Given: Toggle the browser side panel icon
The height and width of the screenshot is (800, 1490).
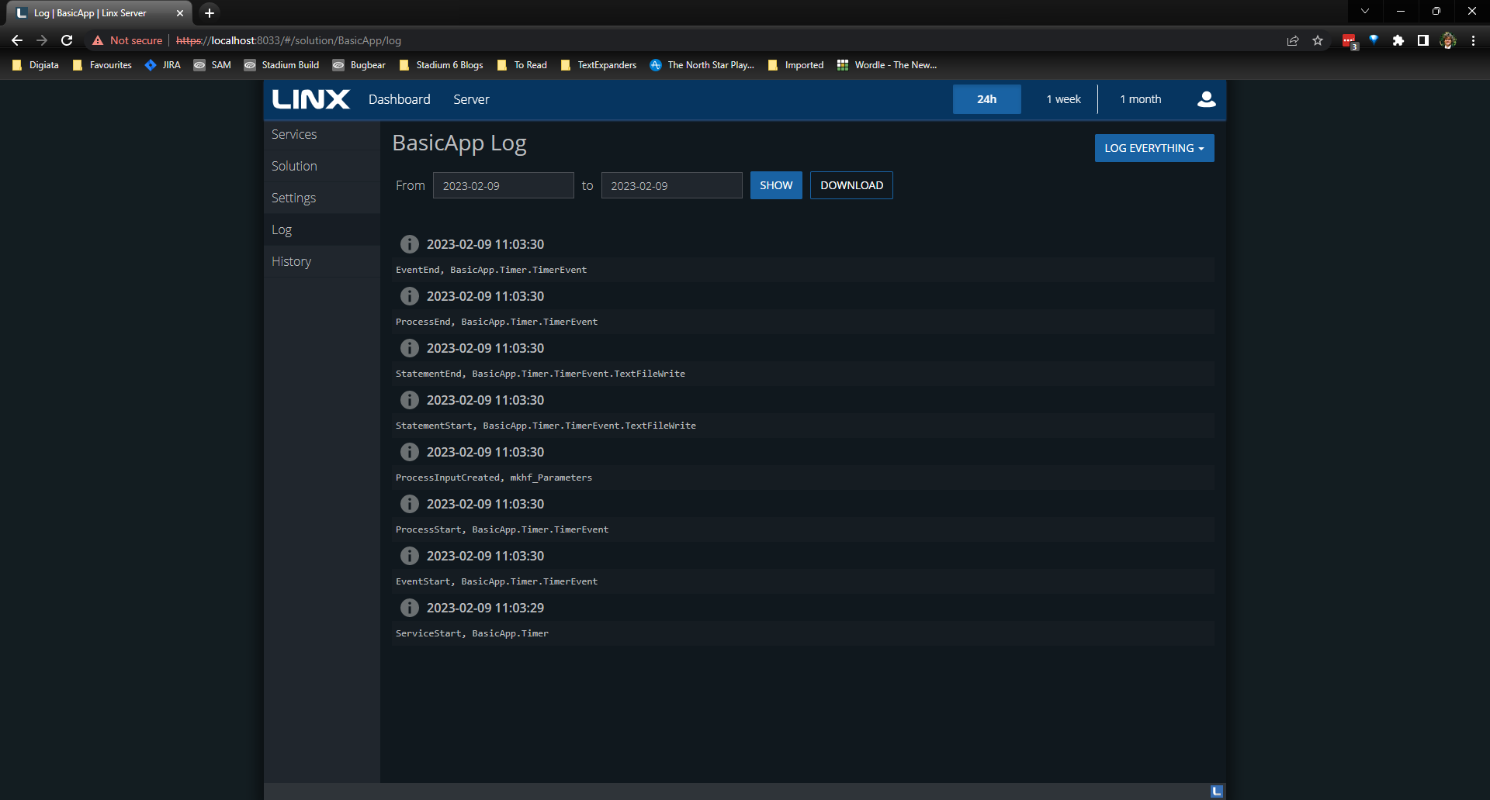Looking at the screenshot, I should click(x=1423, y=40).
